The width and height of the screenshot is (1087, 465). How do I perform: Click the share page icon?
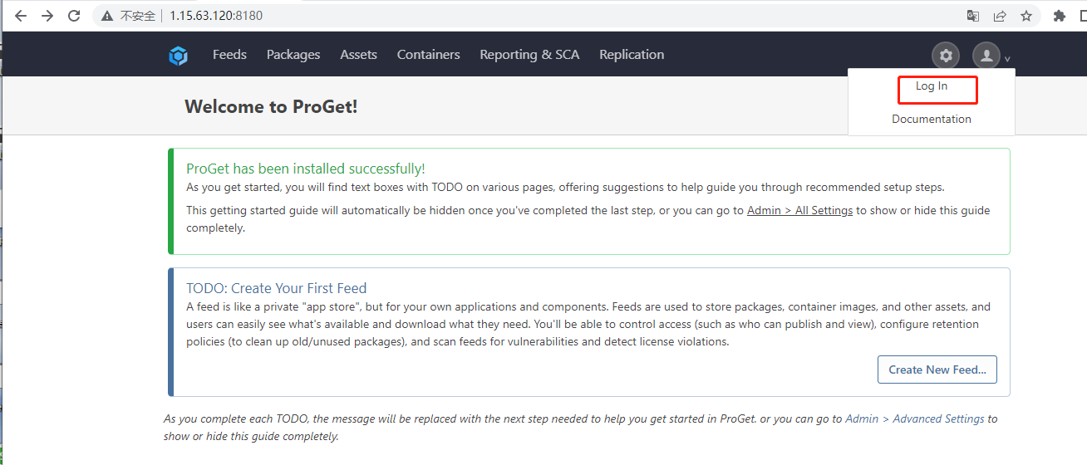[x=1000, y=16]
